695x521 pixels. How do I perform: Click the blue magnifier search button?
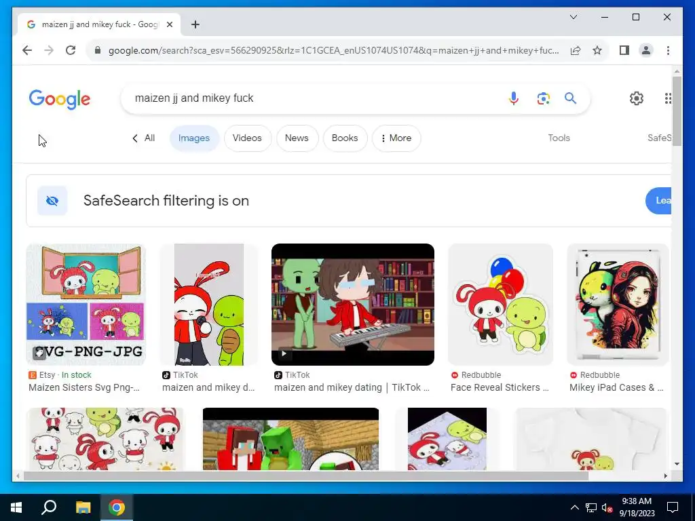tap(570, 98)
